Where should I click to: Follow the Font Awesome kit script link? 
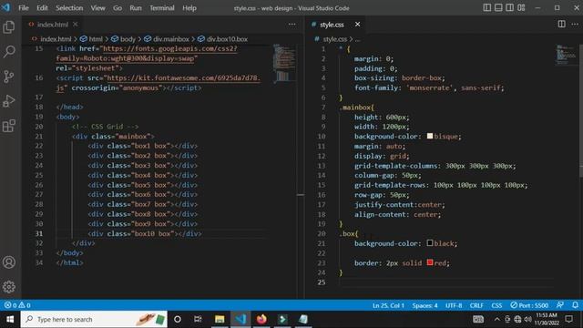159,83
